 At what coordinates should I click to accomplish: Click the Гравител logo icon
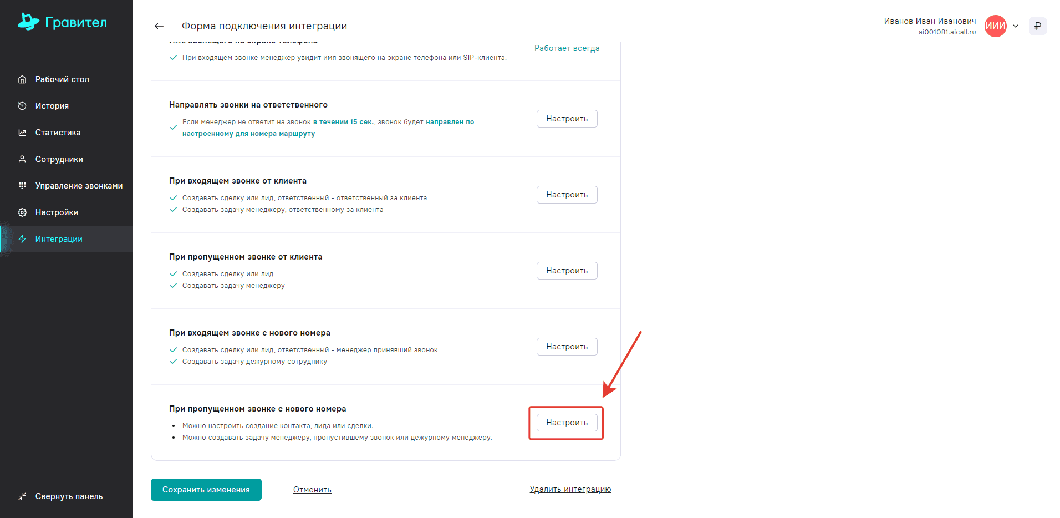28,22
